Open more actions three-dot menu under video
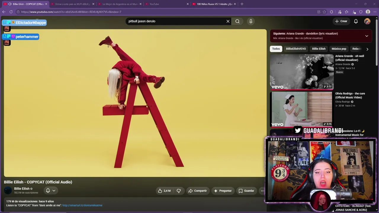Image resolution: width=379 pixels, height=213 pixels. click(262, 191)
